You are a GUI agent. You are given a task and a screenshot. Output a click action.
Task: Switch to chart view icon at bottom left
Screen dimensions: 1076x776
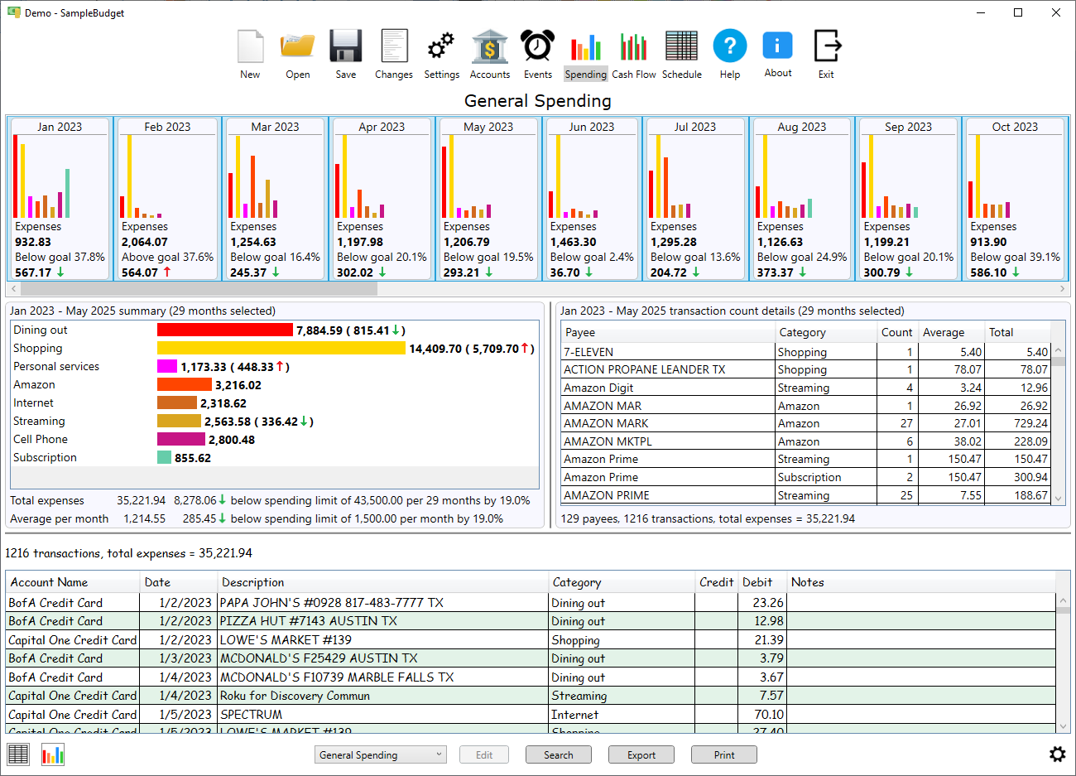tap(53, 754)
